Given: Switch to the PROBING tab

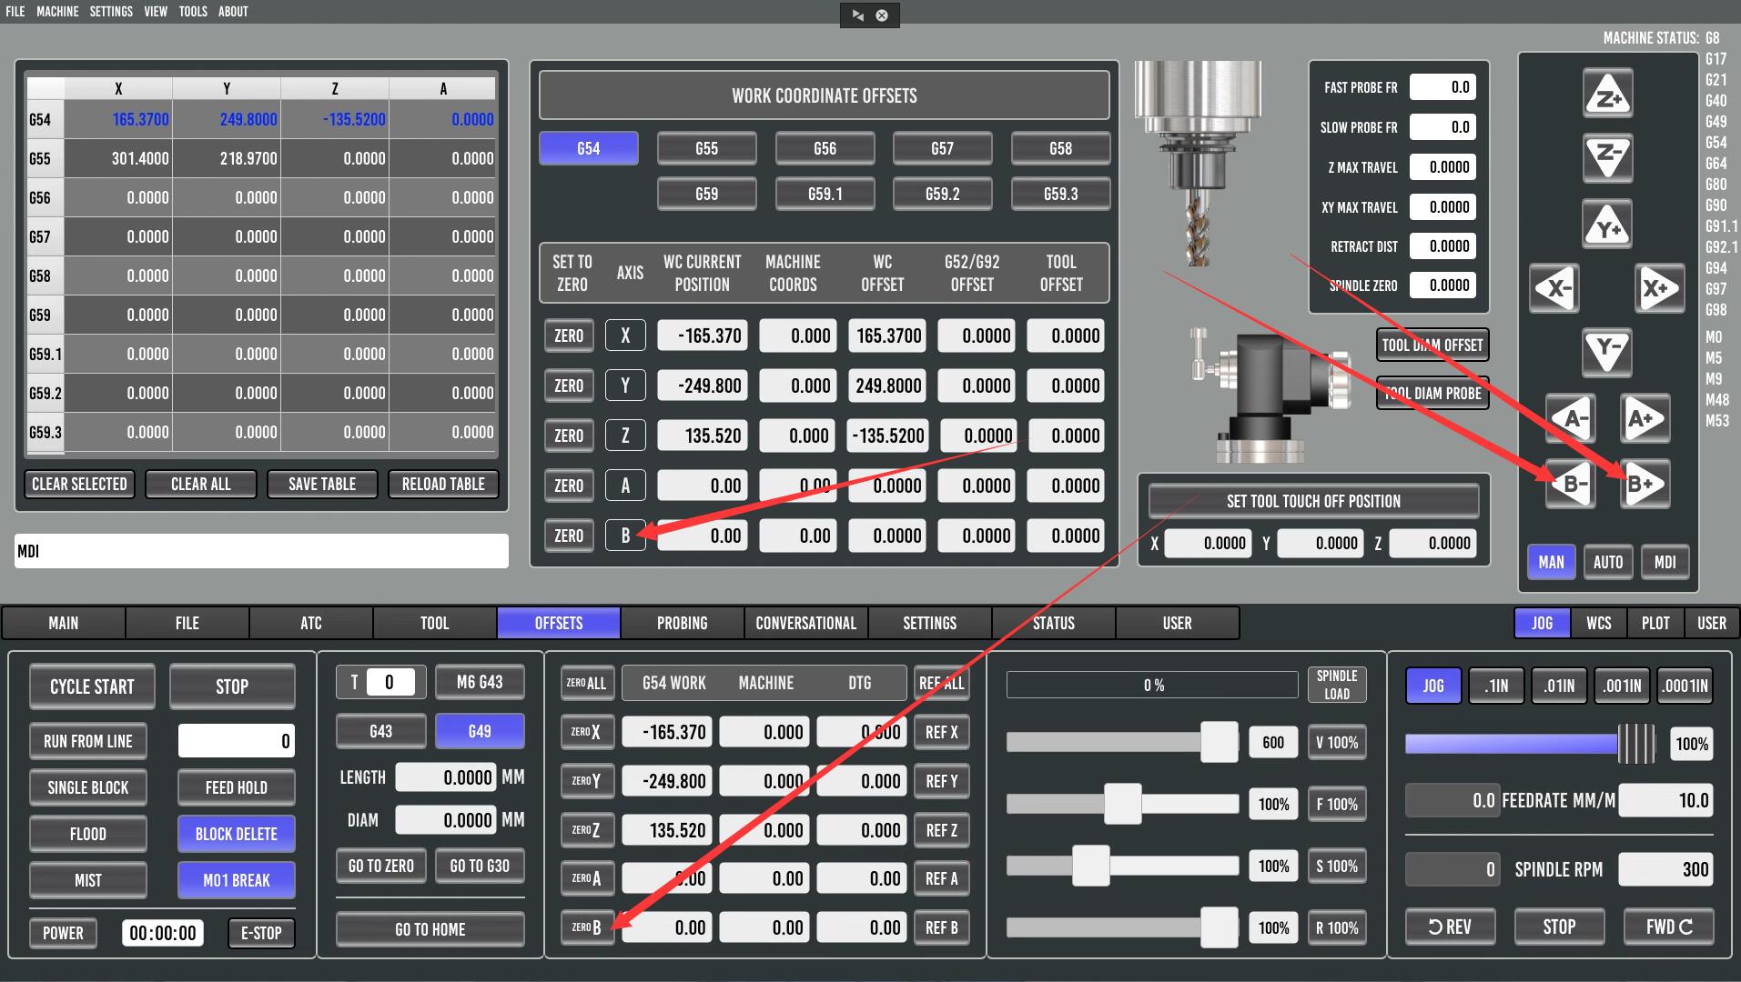Looking at the screenshot, I should (x=683, y=623).
